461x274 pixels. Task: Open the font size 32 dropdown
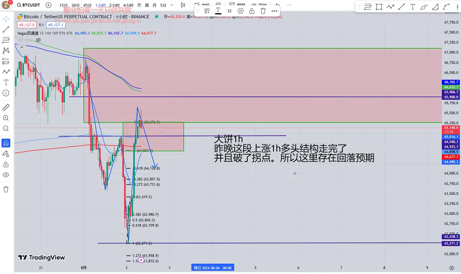pos(229,11)
